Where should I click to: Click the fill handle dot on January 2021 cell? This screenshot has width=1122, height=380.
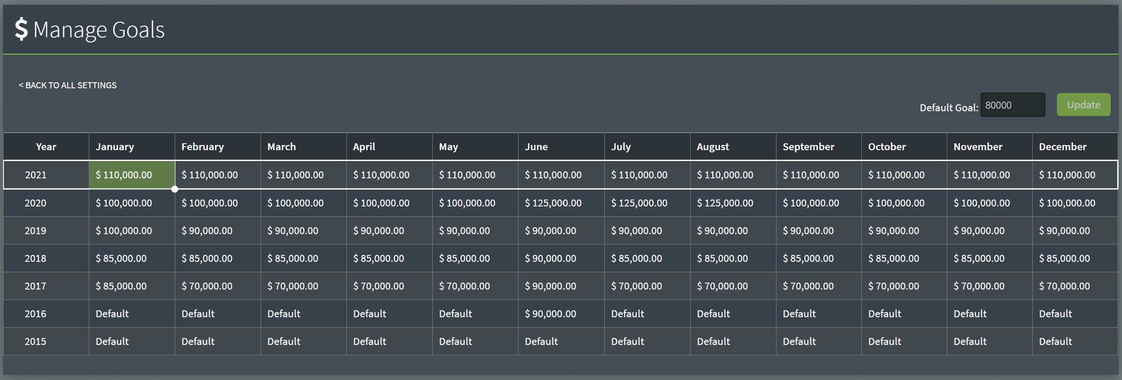(175, 189)
